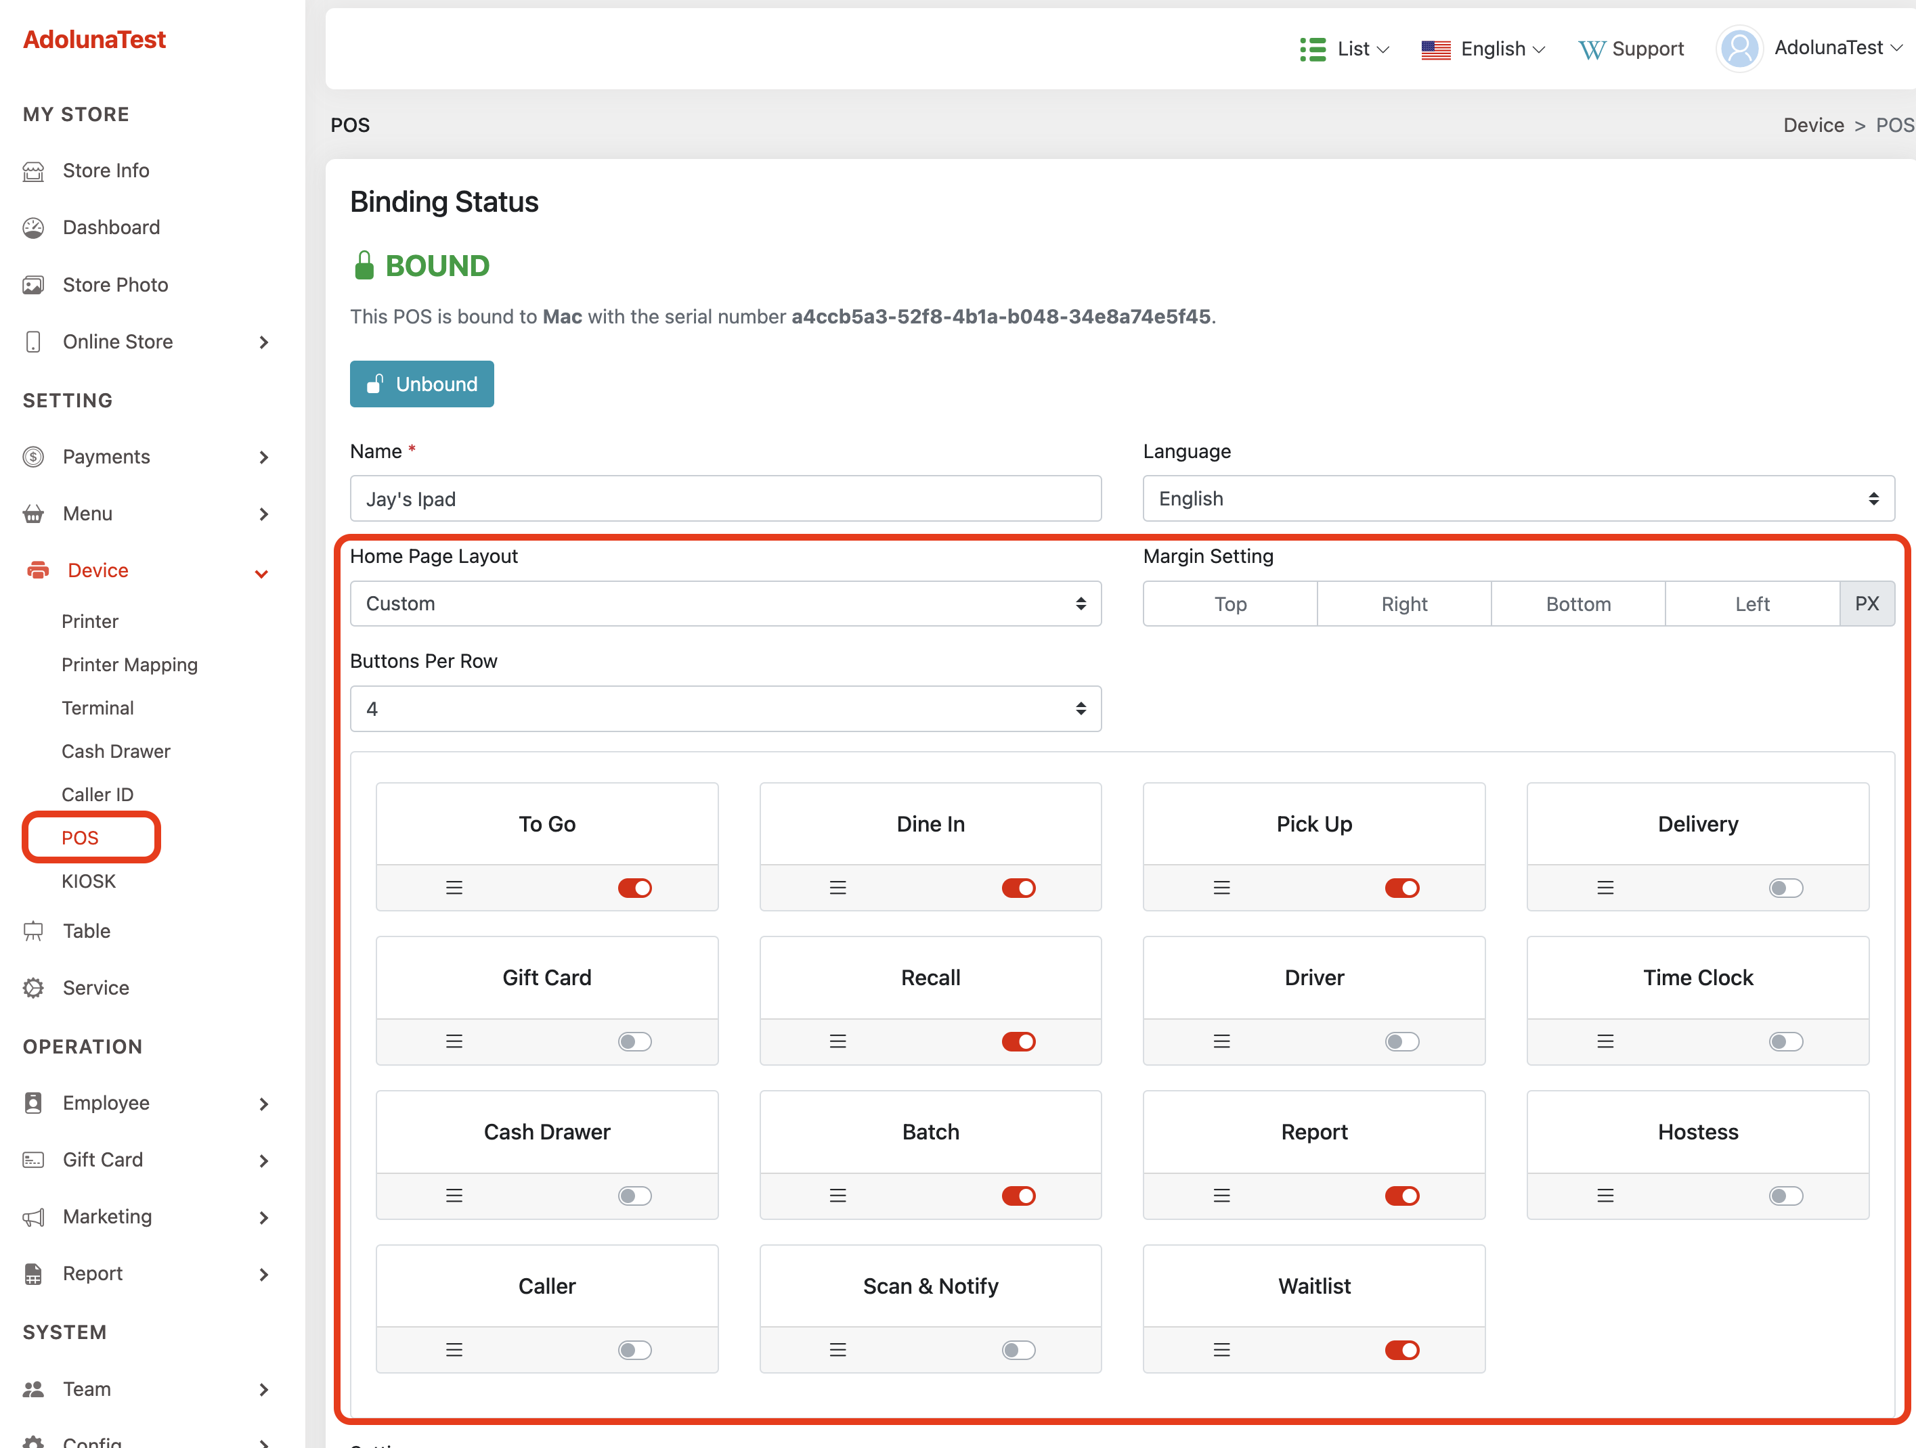Click the Unbound button

pyautogui.click(x=422, y=384)
